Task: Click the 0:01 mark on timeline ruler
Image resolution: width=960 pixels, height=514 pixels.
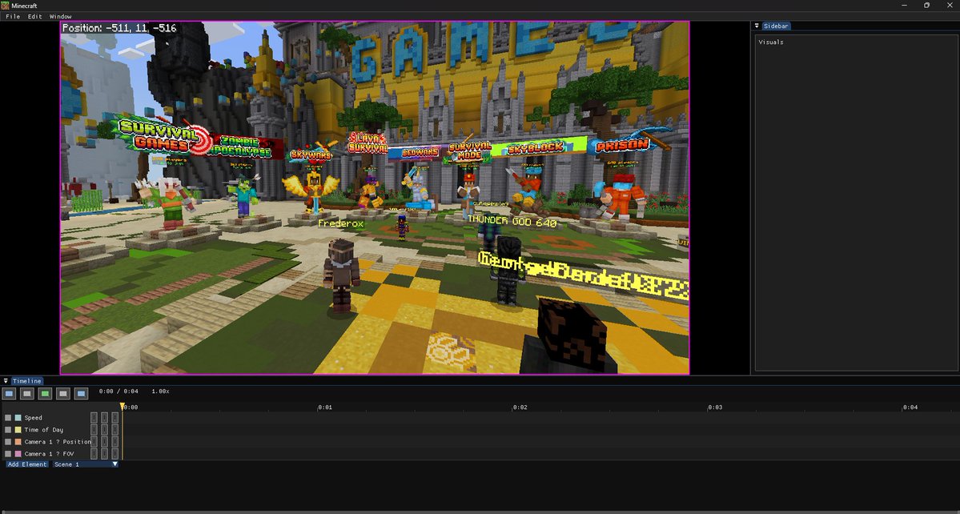Action: click(325, 408)
